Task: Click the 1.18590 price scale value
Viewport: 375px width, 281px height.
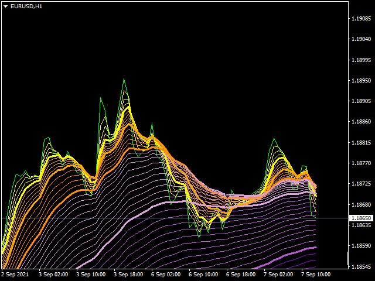Action: [x=362, y=245]
